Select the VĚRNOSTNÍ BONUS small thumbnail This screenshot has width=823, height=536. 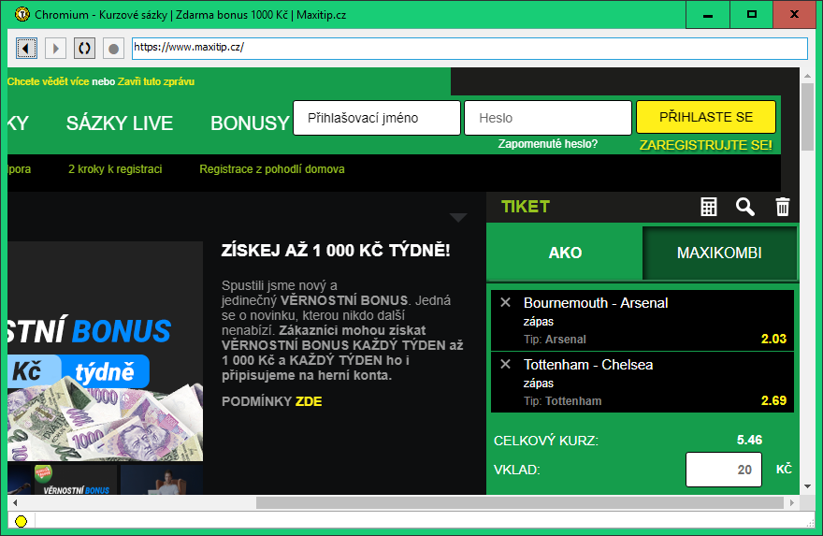tap(76, 479)
